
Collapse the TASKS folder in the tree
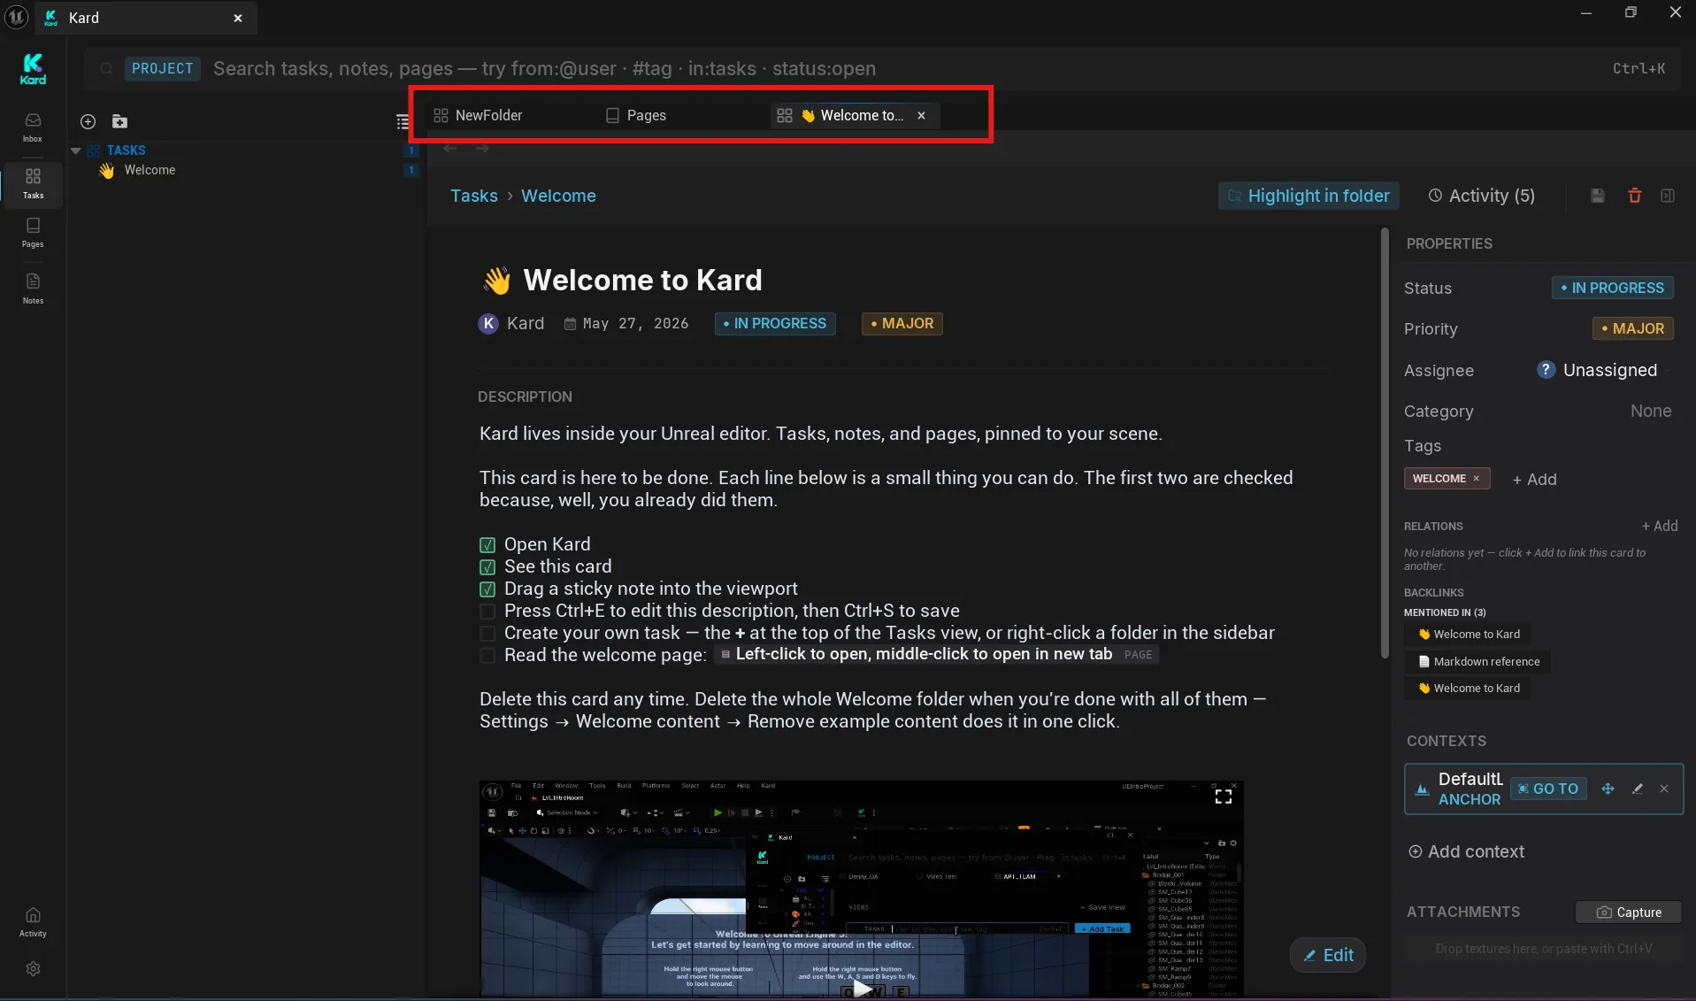click(76, 150)
